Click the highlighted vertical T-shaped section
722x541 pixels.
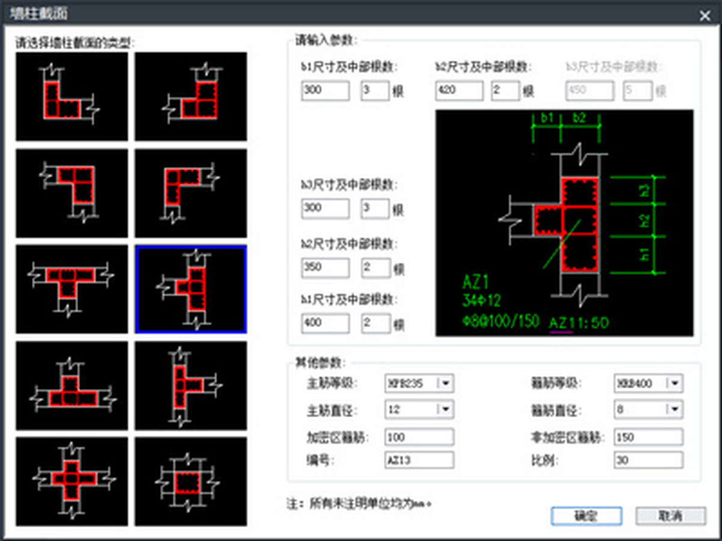(x=191, y=289)
